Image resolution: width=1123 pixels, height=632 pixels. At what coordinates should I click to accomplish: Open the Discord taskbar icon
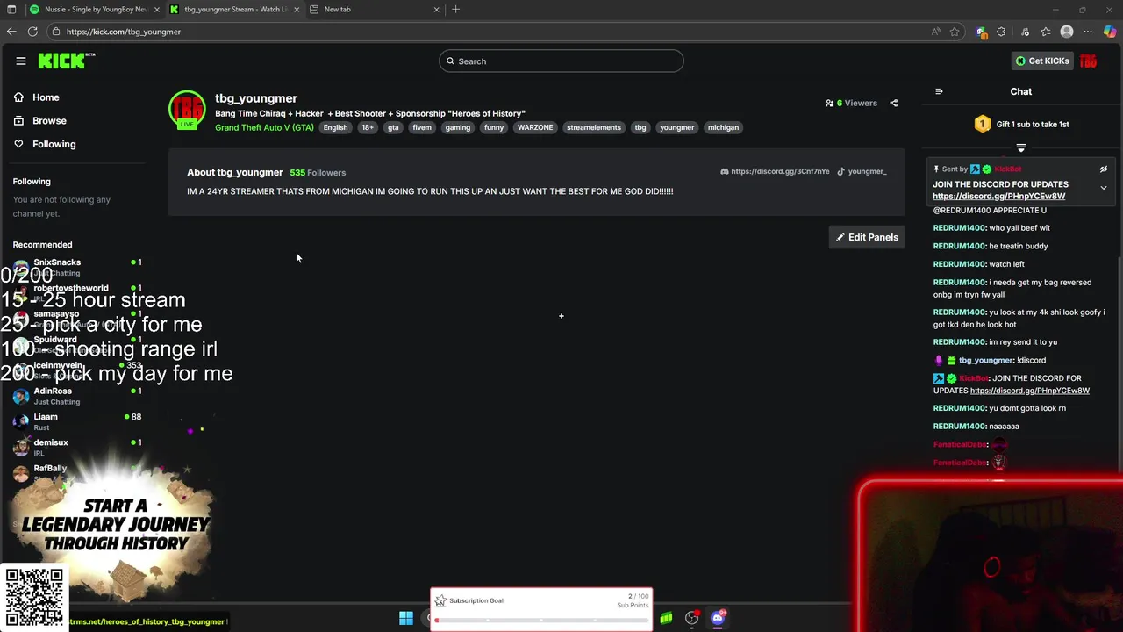pyautogui.click(x=718, y=618)
